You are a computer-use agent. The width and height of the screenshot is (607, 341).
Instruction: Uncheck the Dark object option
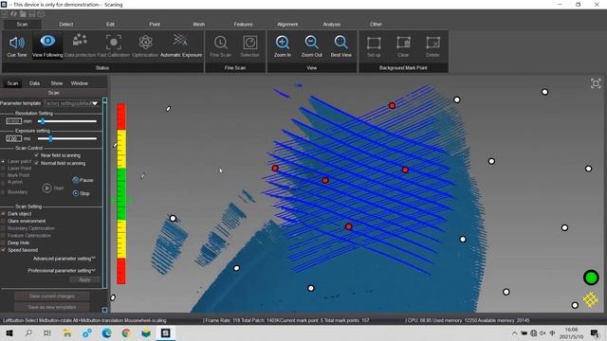[4, 213]
